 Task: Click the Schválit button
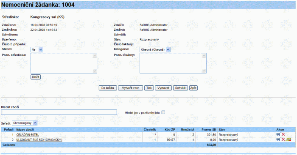click(180, 88)
